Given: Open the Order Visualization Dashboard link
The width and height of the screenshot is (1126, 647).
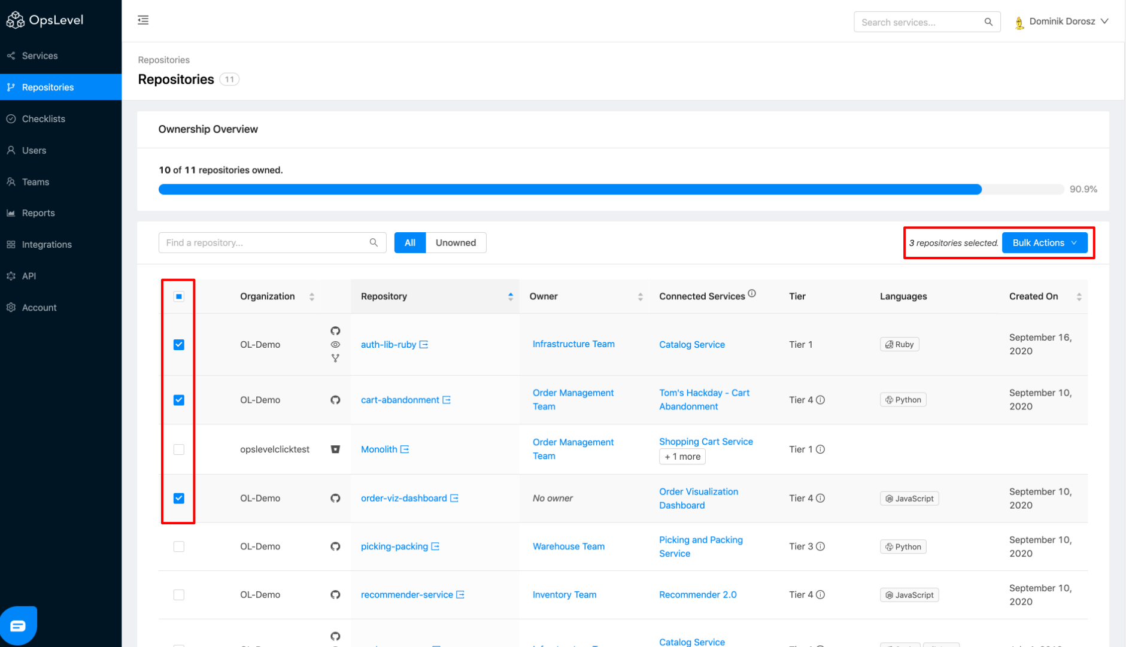Looking at the screenshot, I should (699, 499).
